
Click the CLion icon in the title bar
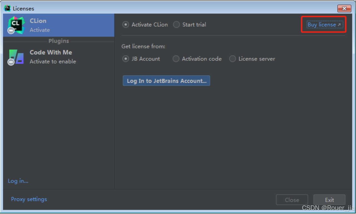click(7, 8)
